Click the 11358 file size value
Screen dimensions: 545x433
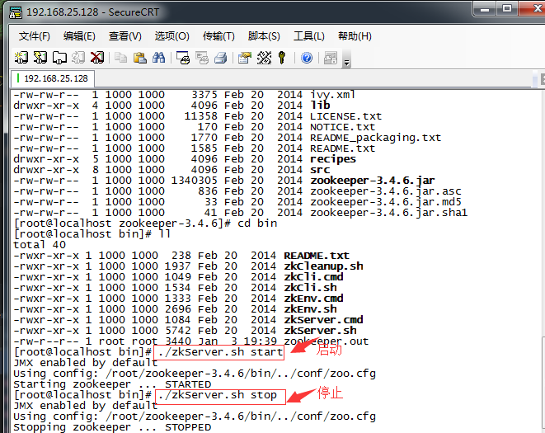pos(201,115)
